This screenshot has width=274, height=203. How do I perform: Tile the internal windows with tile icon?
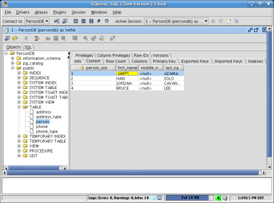76,21
